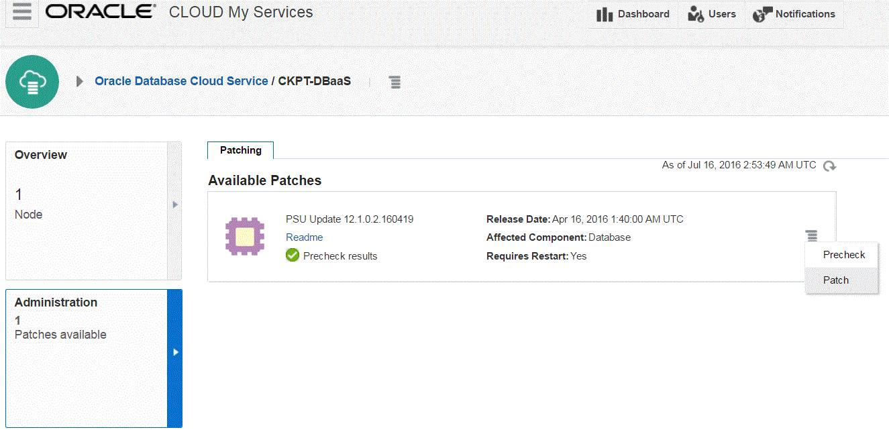Switch to the Patching tab

241,150
